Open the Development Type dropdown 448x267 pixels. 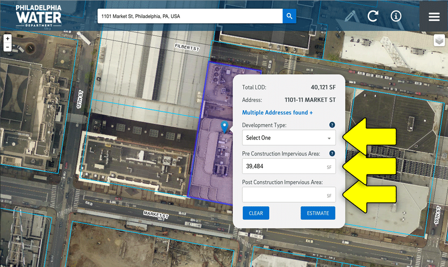click(x=289, y=138)
